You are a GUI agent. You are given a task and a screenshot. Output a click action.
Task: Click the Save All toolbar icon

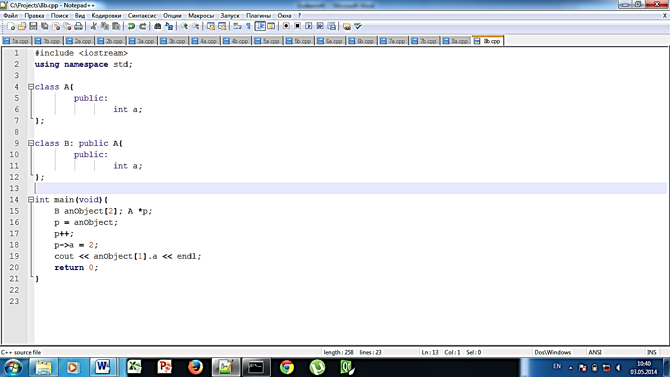tap(45, 26)
